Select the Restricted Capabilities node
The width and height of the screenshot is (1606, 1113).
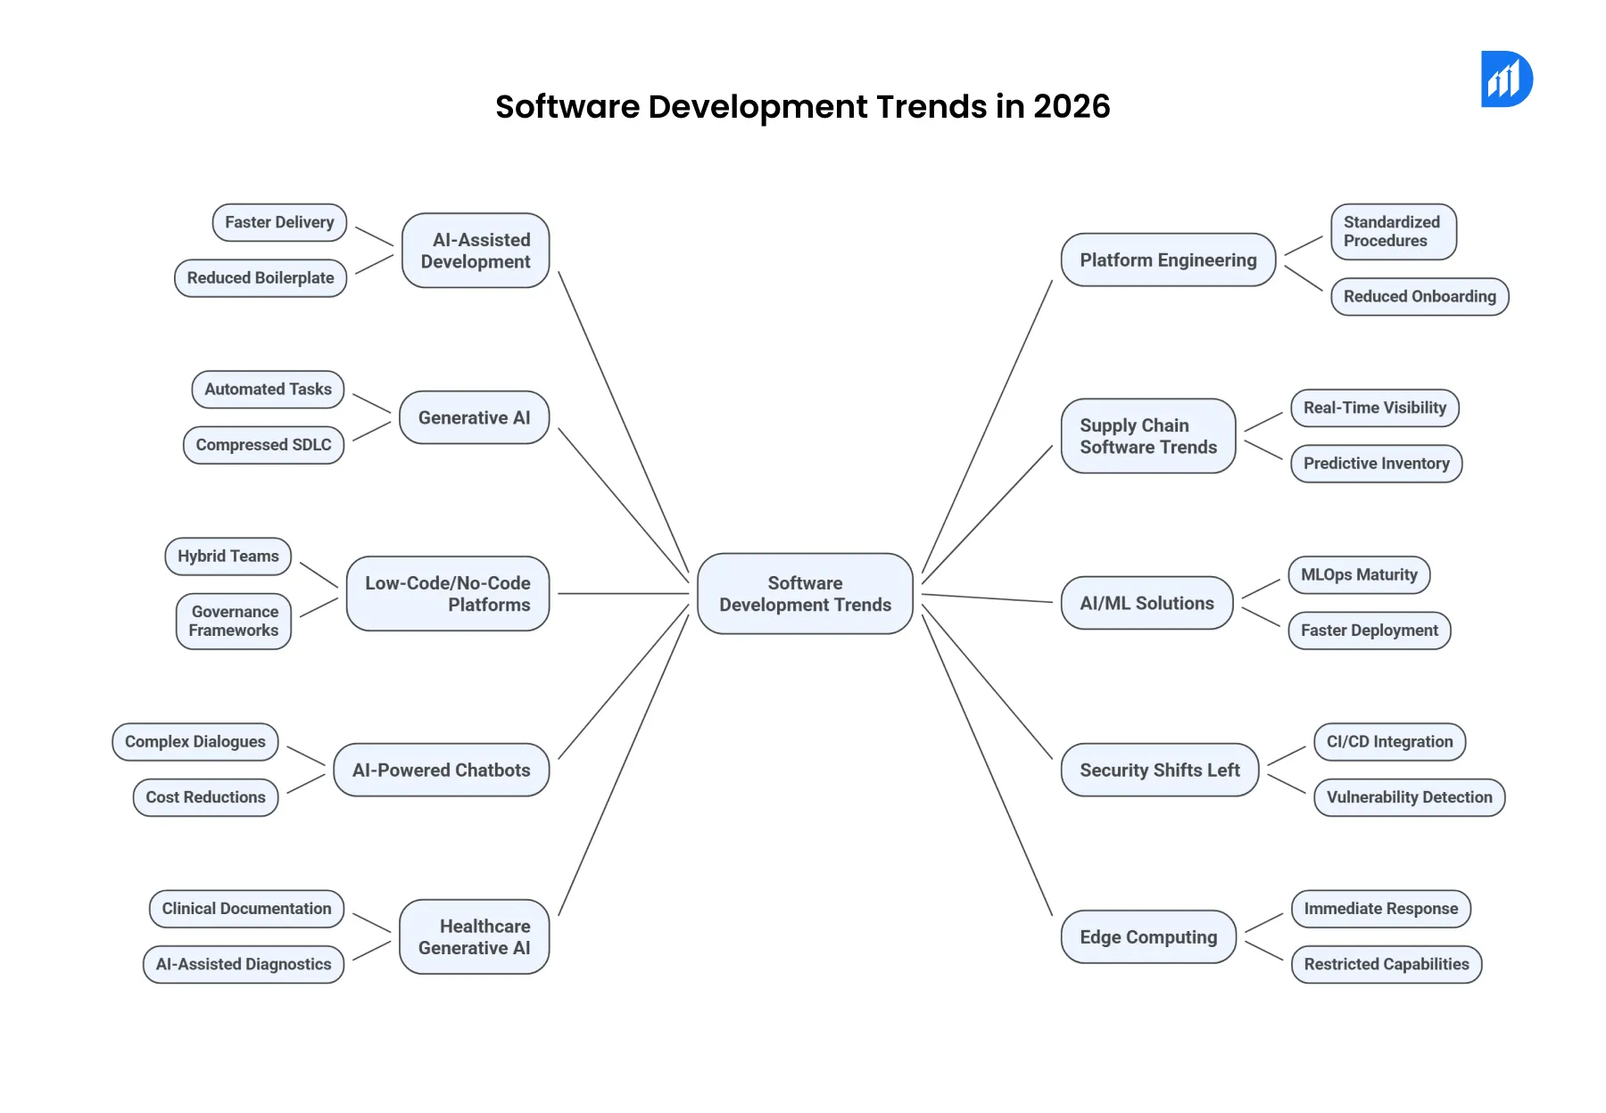click(1386, 964)
